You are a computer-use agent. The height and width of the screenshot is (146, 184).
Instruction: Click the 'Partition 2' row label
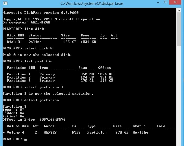click(19, 77)
